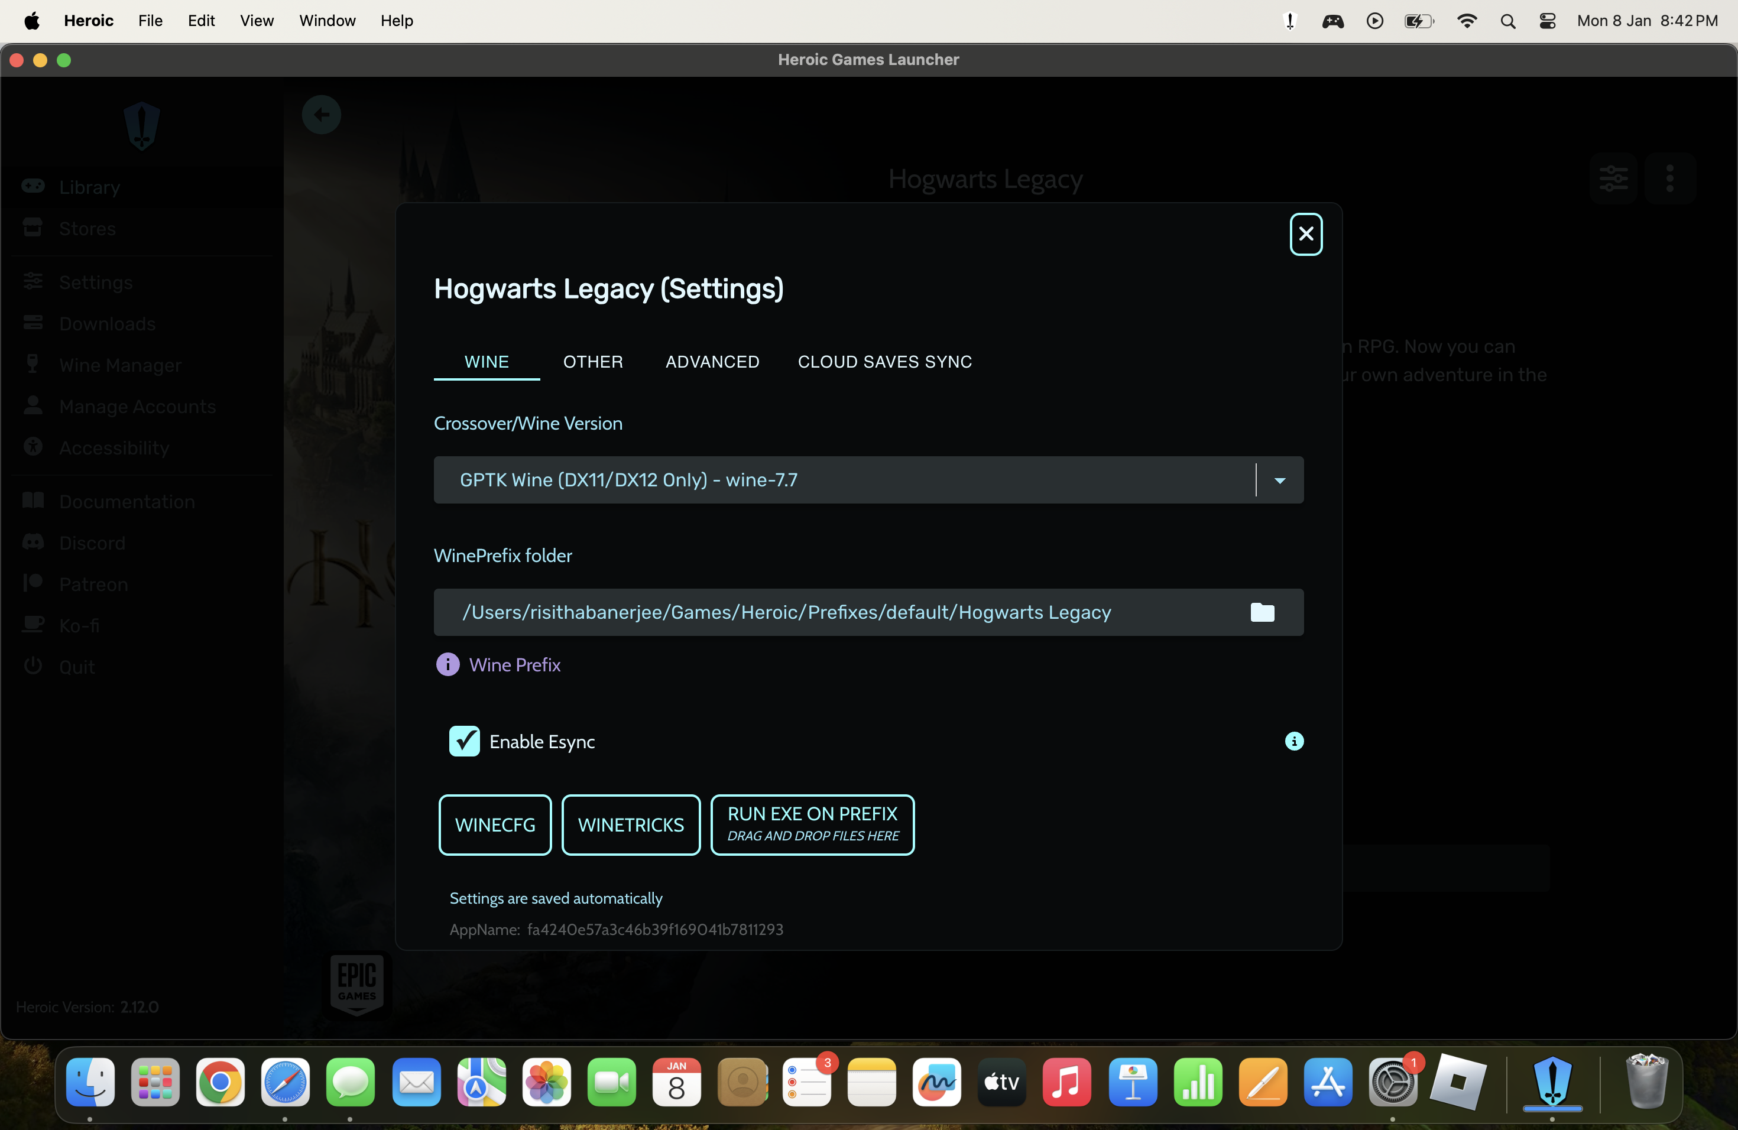
Task: Open the Apple menu
Action: pyautogui.click(x=31, y=21)
